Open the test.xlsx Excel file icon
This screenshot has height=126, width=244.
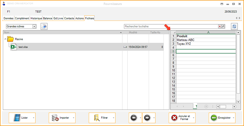coord(13,47)
